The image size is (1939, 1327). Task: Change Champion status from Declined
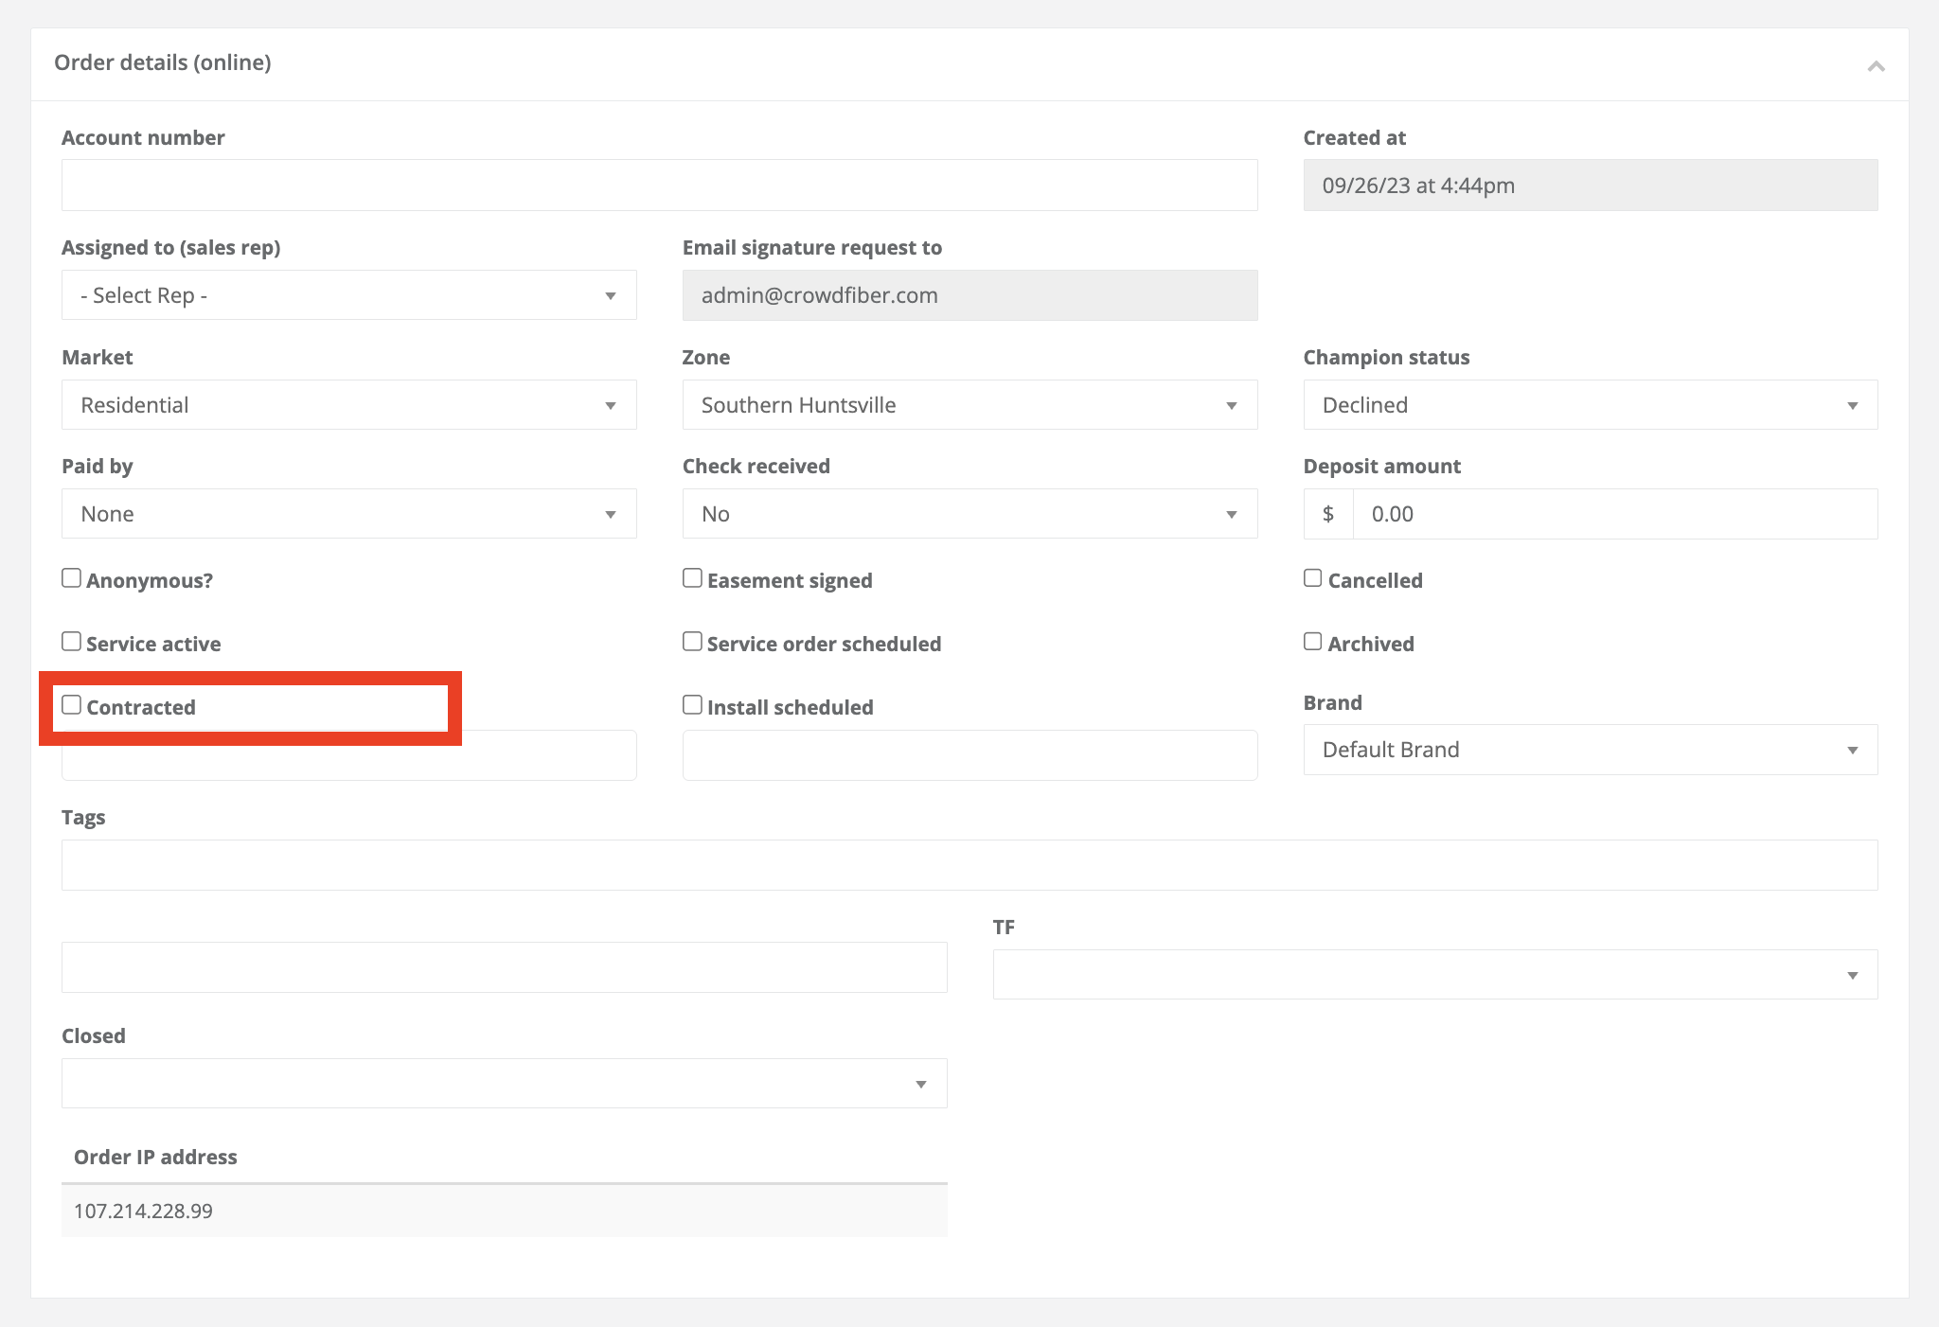[1590, 405]
